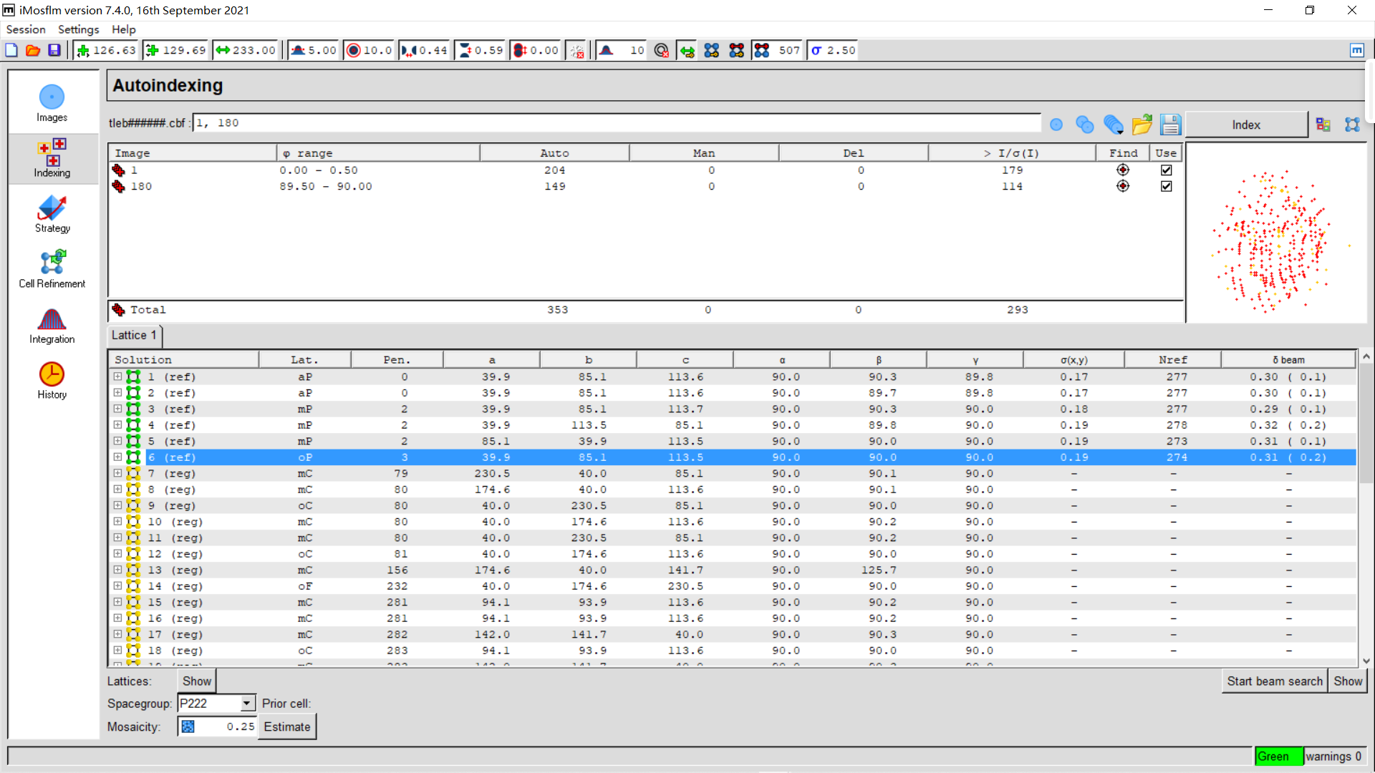
Task: Click the Find icon for image 180
Action: click(1122, 186)
